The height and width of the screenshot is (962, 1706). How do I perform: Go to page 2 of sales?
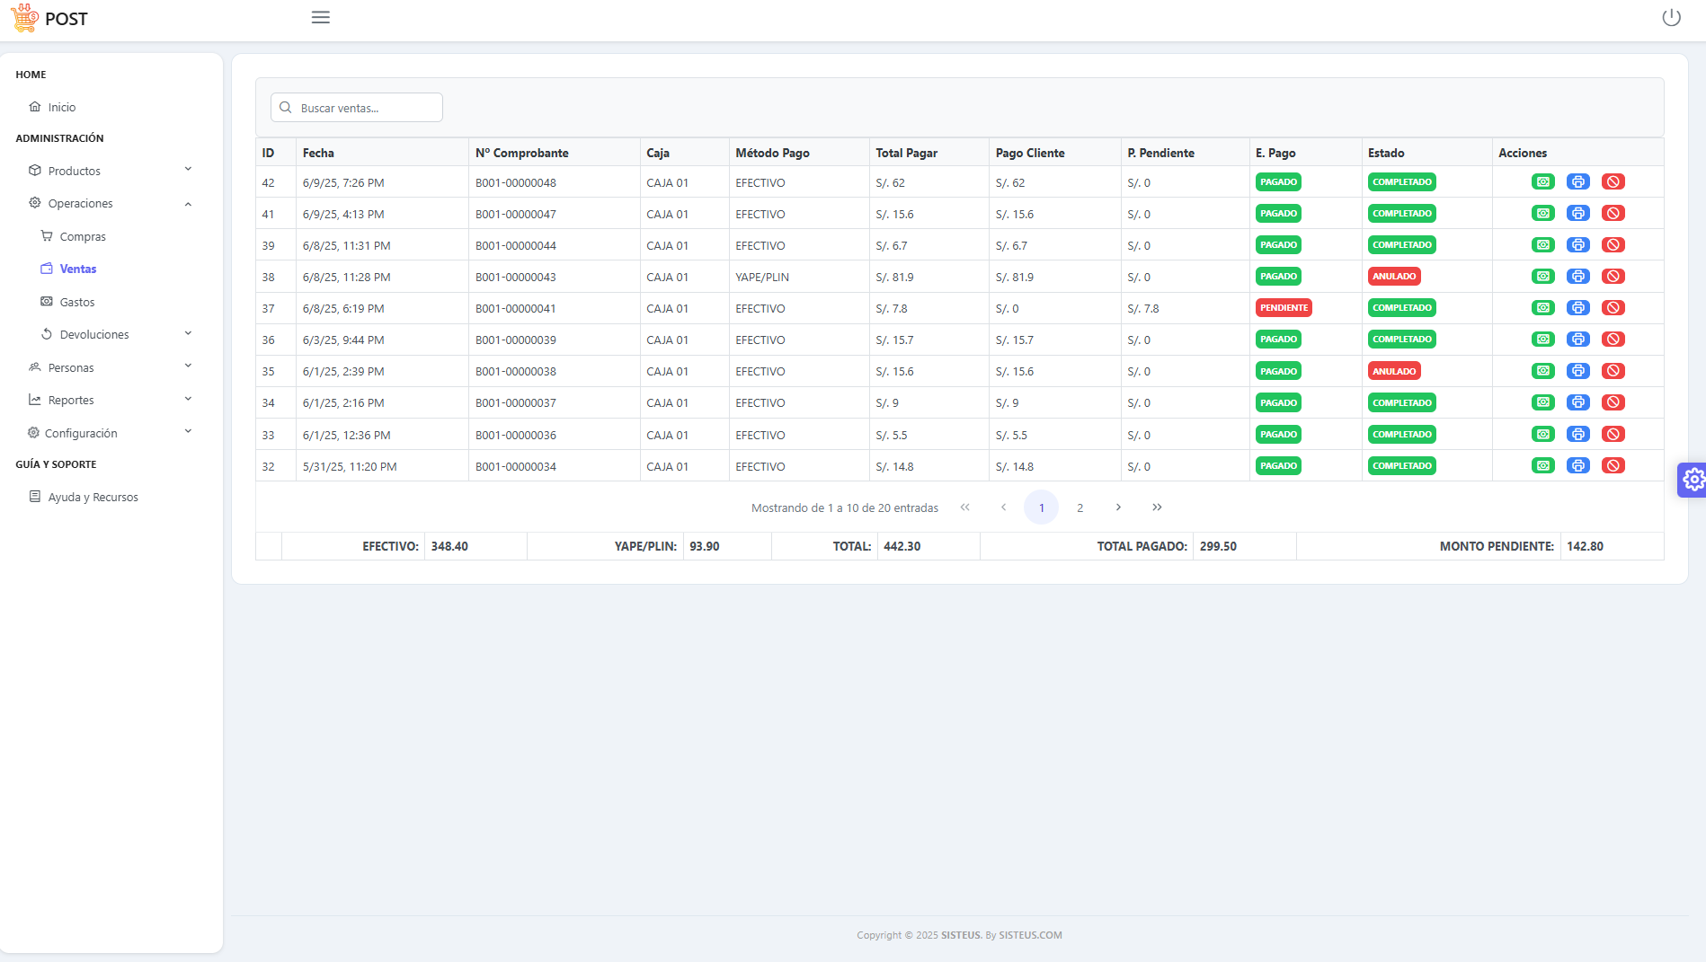click(x=1080, y=507)
